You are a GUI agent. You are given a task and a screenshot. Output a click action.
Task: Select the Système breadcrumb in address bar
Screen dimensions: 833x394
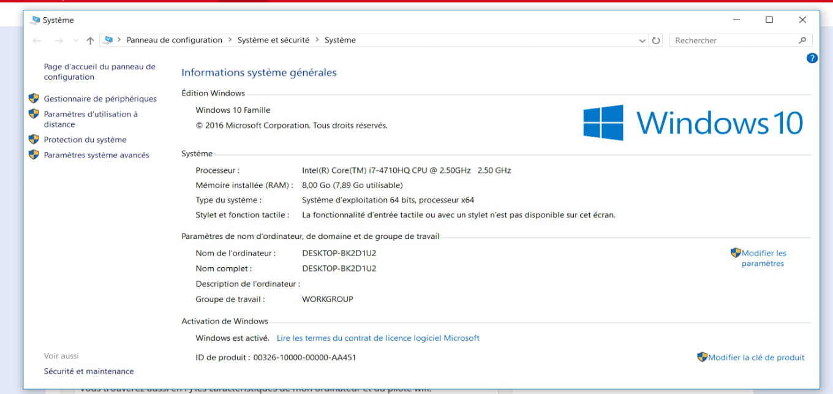click(340, 40)
